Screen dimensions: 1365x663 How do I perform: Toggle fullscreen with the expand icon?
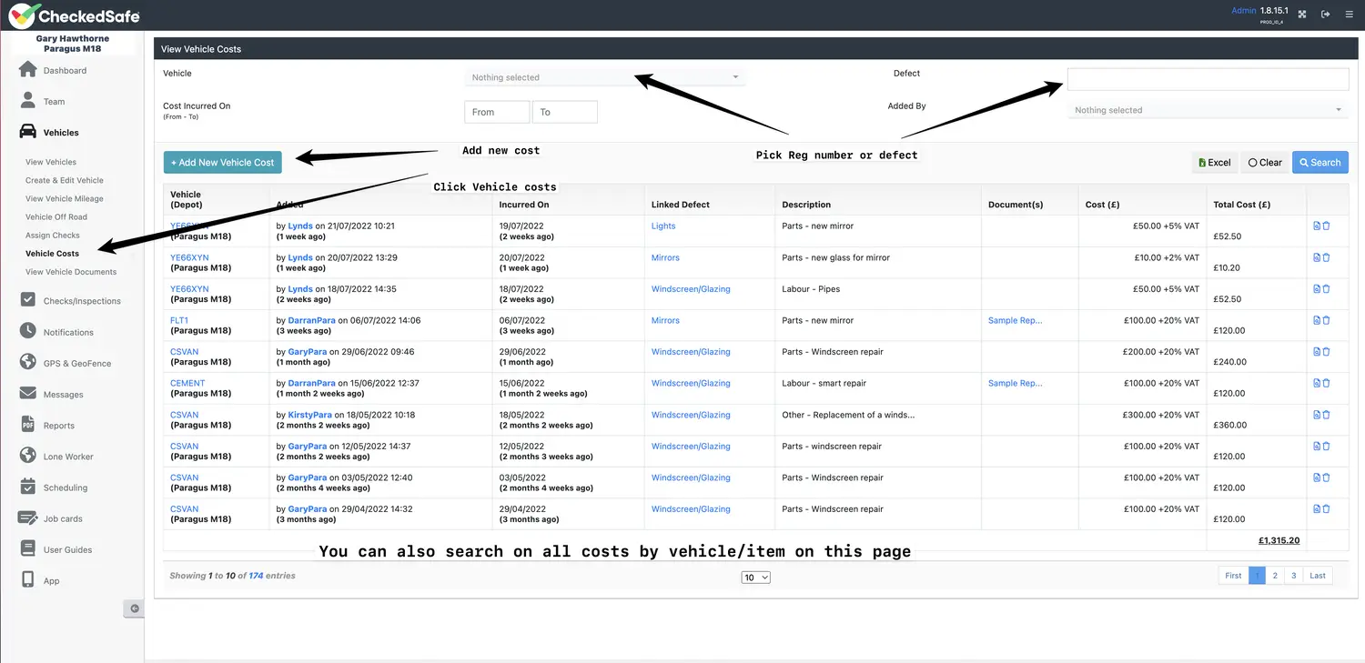point(1302,15)
